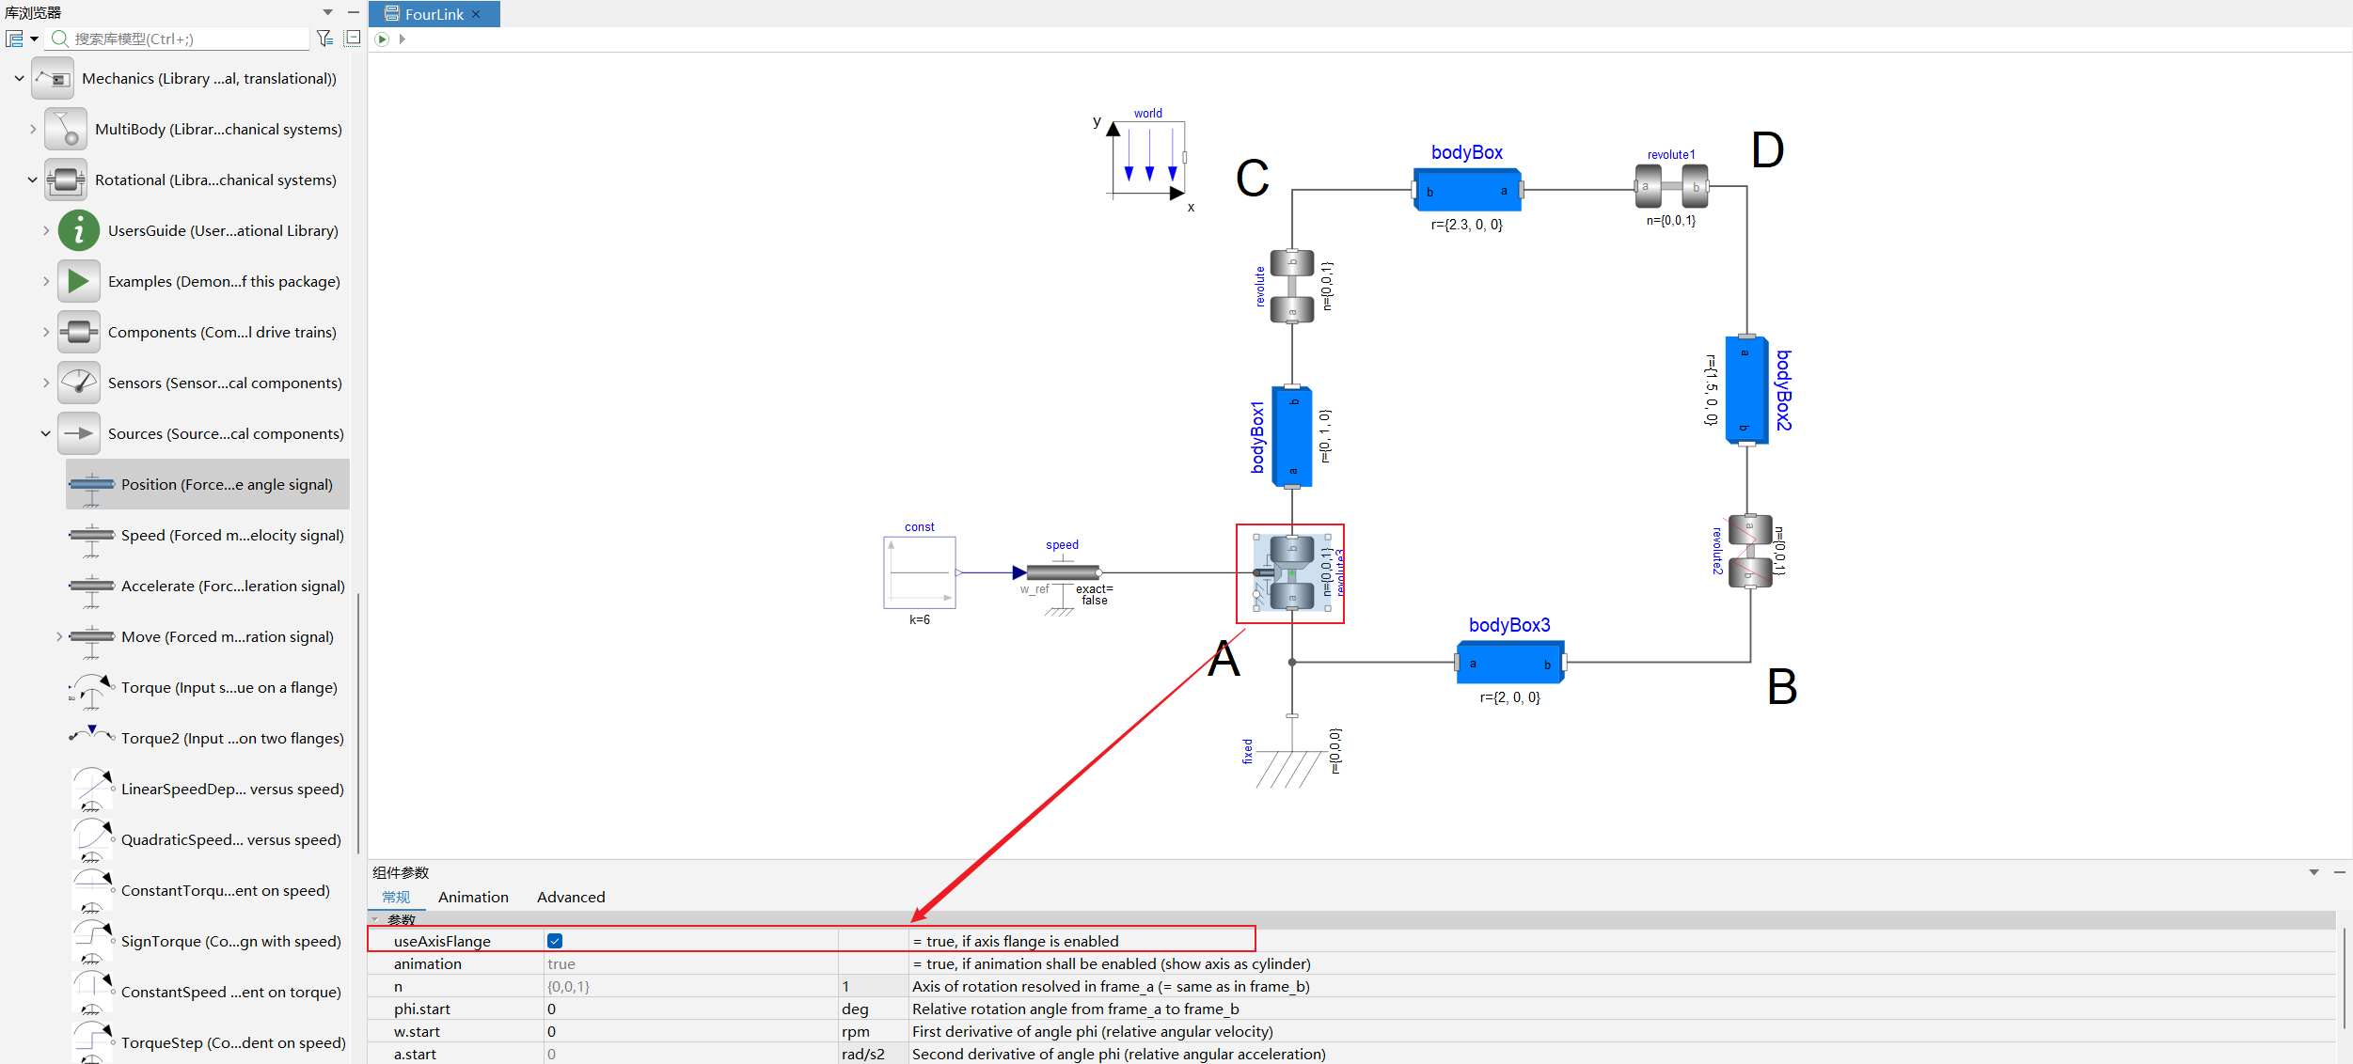This screenshot has height=1064, width=2353.
Task: Select the ConstantTorque icon
Action: point(92,891)
